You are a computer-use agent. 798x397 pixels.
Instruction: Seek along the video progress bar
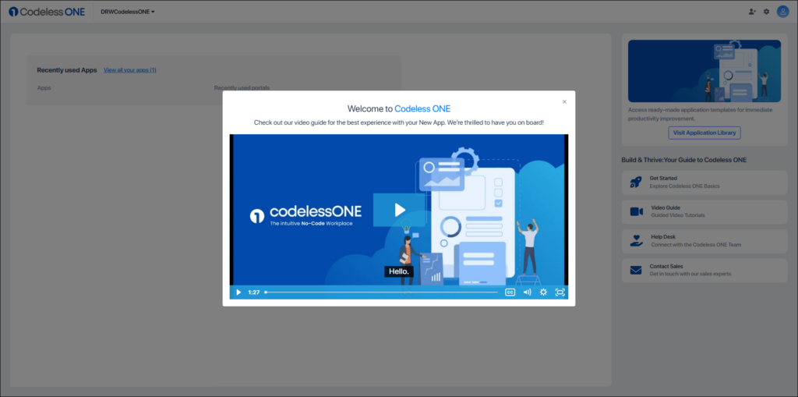tap(381, 292)
